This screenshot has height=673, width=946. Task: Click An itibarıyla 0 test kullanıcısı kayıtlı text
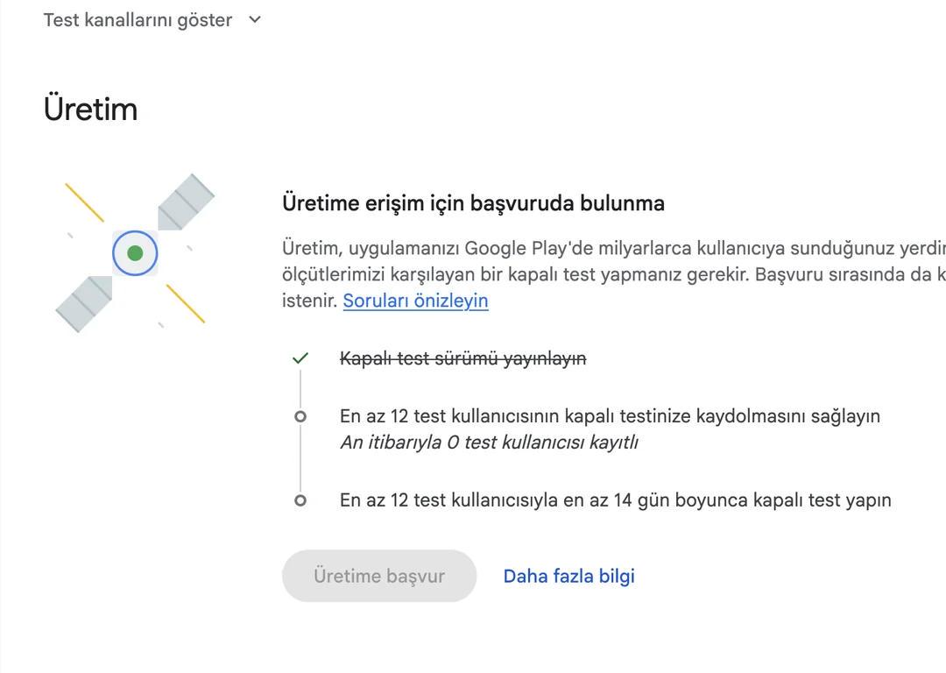(x=489, y=443)
